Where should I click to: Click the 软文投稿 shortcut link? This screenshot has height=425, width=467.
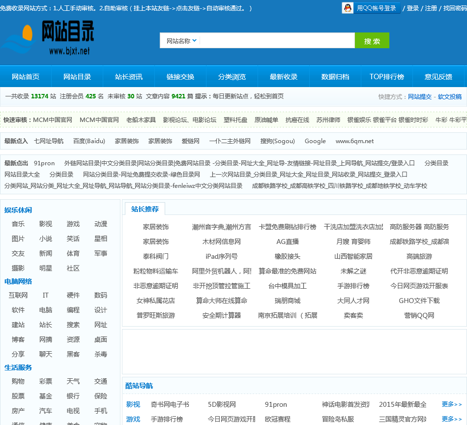coord(450,97)
